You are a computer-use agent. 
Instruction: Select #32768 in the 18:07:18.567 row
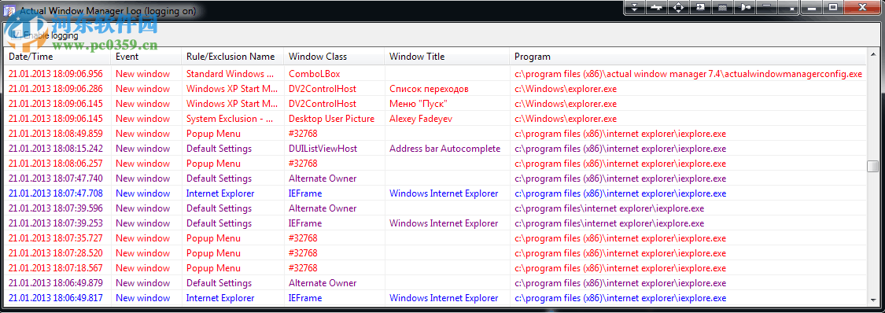[x=303, y=268]
